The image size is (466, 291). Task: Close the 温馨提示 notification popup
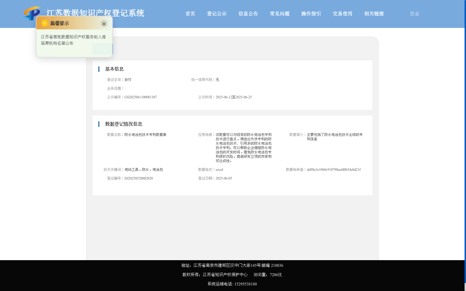[x=104, y=24]
